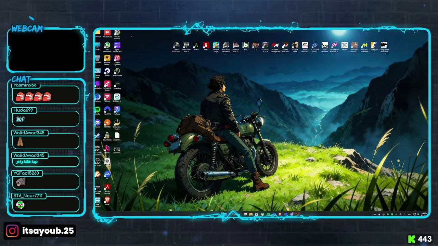Open the PCSX2 emulator shortcut
The image size is (438, 246).
point(315,47)
